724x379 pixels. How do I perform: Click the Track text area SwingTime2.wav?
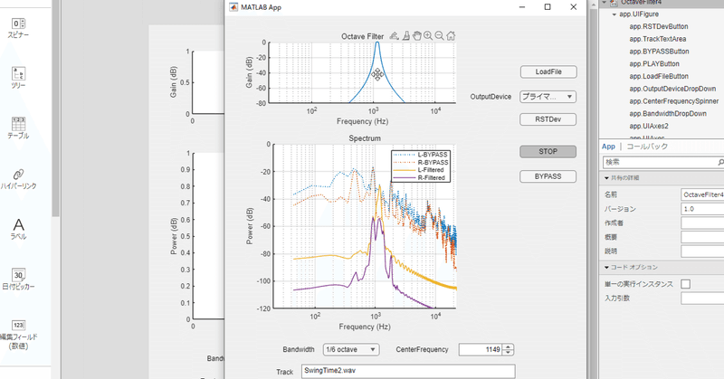click(408, 371)
